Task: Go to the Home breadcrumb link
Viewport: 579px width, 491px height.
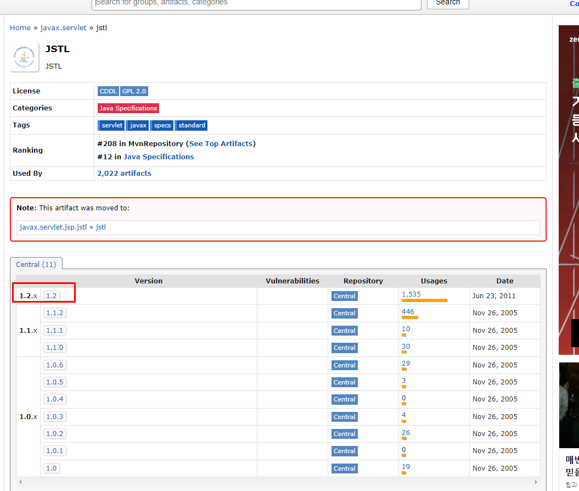Action: click(x=20, y=27)
